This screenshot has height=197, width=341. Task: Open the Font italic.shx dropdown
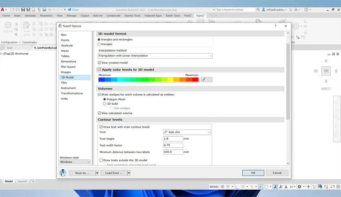(187, 132)
